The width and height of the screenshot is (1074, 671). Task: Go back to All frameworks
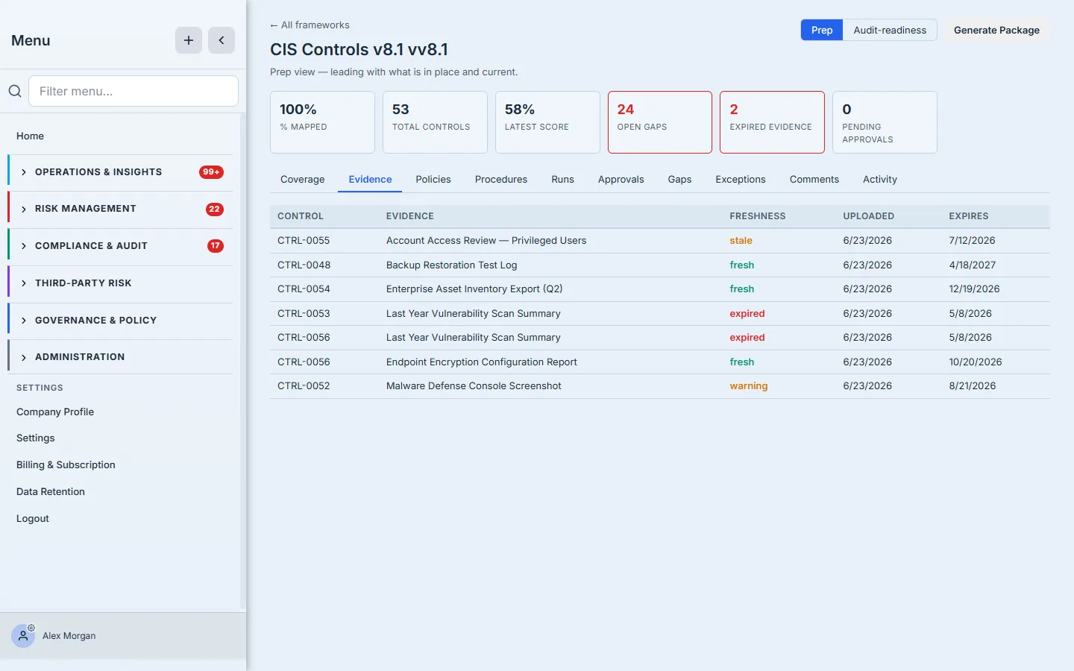click(x=310, y=25)
